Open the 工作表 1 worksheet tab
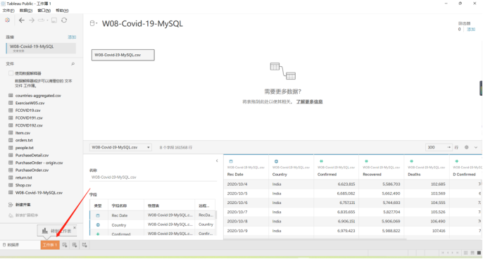 coord(50,245)
